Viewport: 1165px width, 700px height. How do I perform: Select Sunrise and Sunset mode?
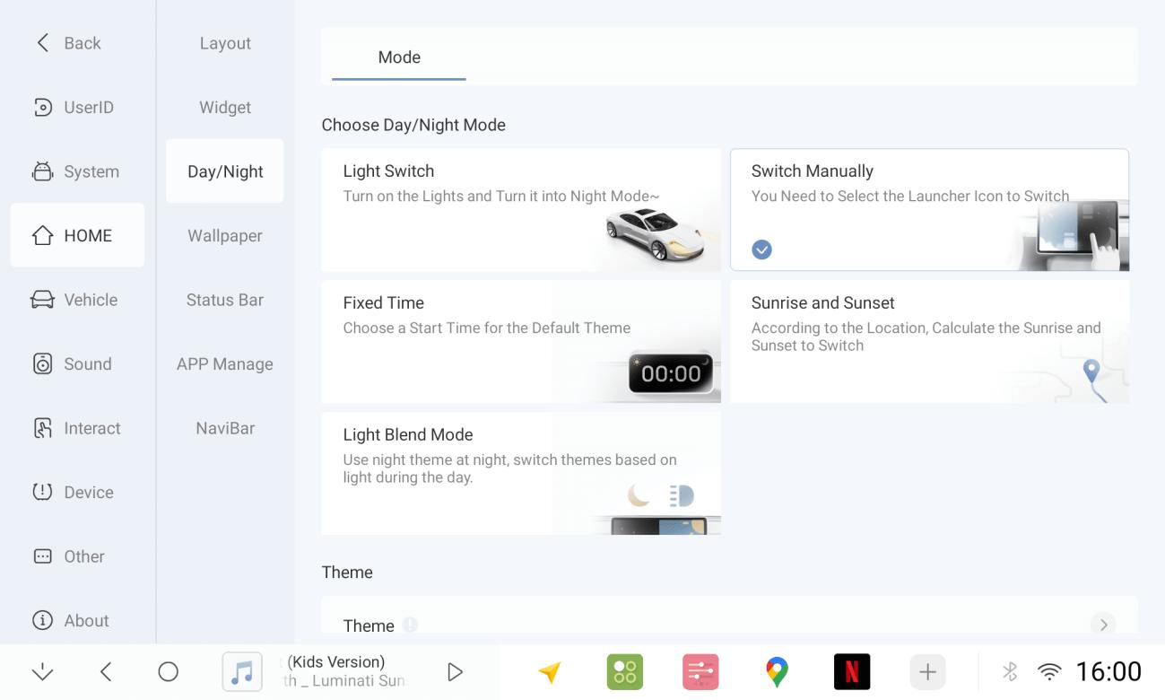coord(929,342)
